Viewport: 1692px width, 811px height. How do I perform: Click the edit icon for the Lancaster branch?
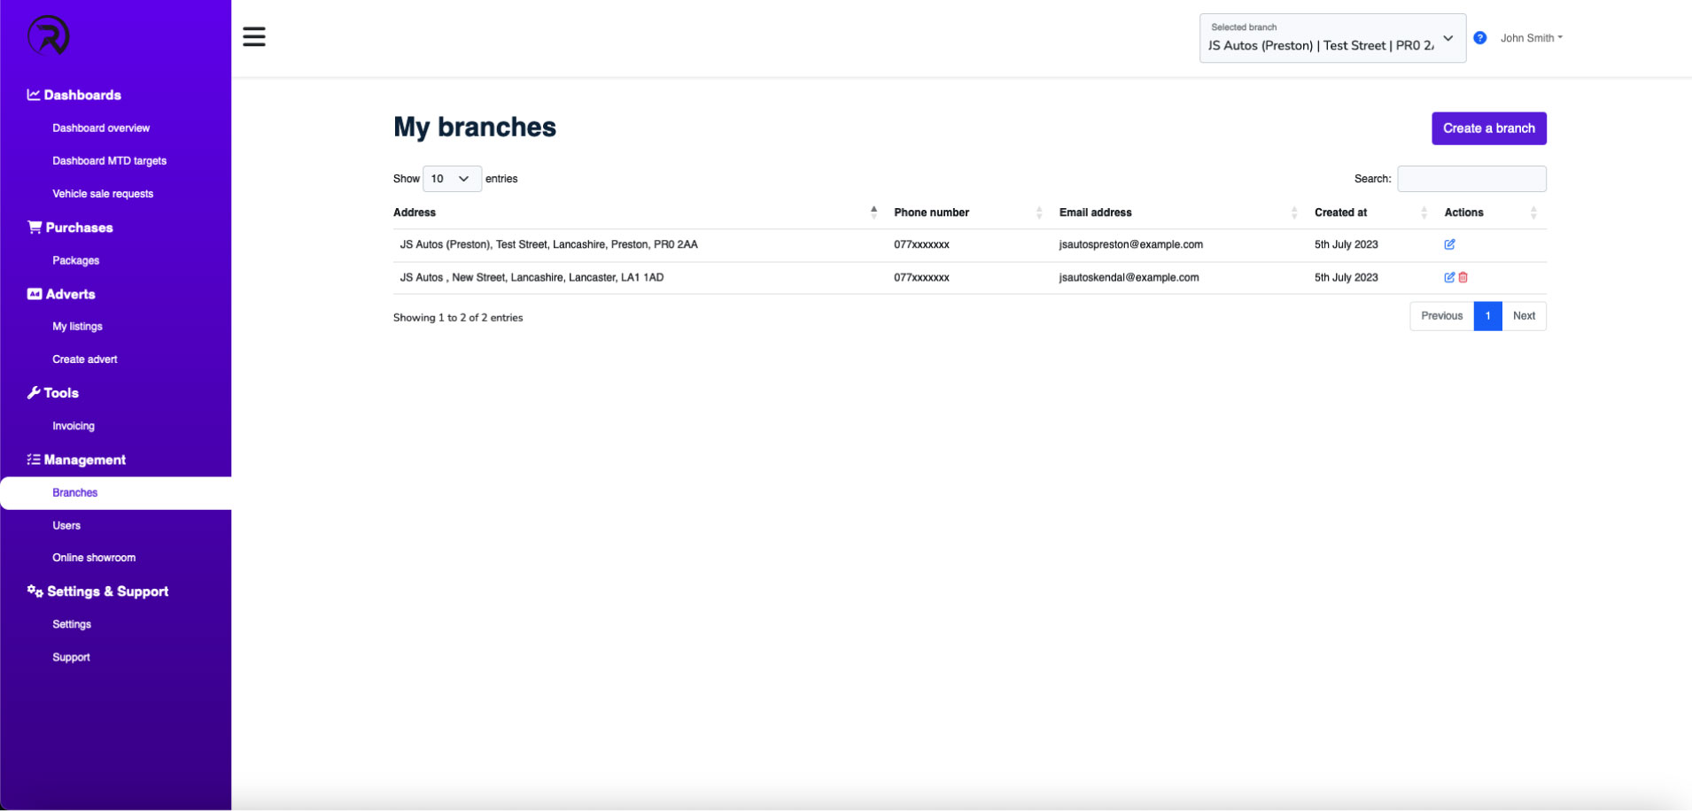[x=1448, y=277]
